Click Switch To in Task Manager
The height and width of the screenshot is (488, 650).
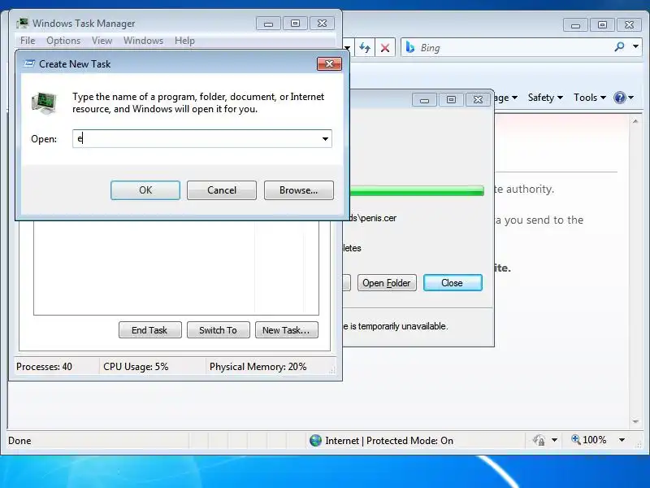[x=218, y=330]
